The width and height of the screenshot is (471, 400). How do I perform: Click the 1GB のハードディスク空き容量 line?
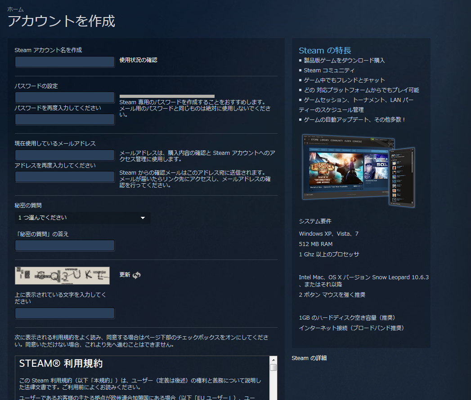(x=348, y=317)
